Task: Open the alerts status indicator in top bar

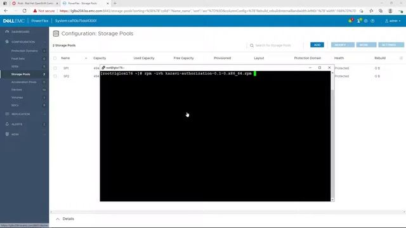Action: (351, 21)
